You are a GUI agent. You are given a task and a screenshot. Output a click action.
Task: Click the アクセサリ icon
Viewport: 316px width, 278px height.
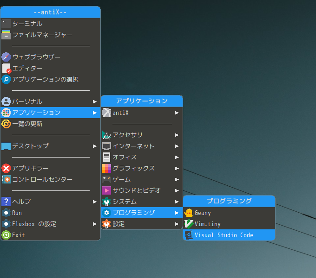[106, 135]
